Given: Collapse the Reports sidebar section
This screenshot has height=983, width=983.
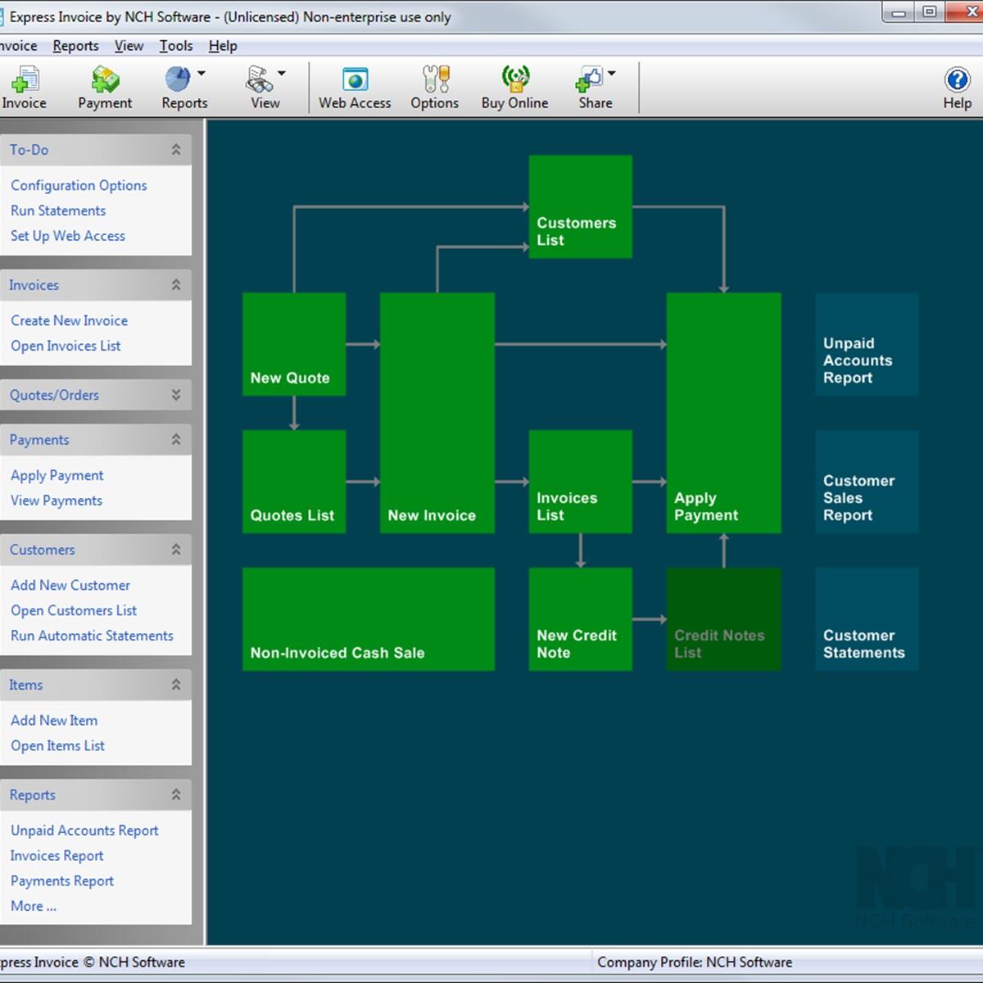Looking at the screenshot, I should [x=176, y=795].
